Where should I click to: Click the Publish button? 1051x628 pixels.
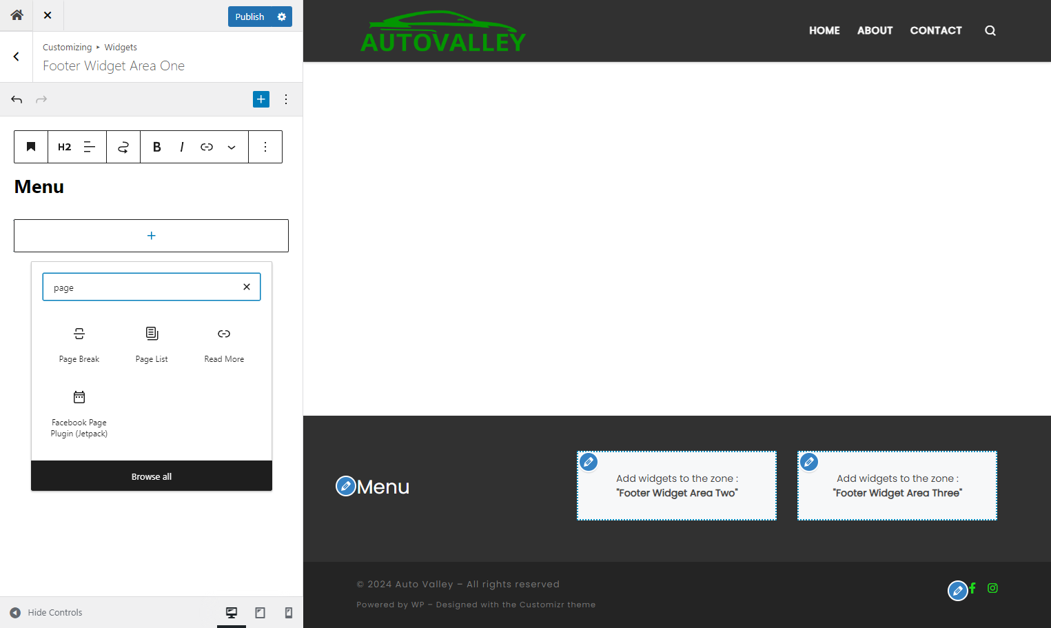pyautogui.click(x=249, y=17)
